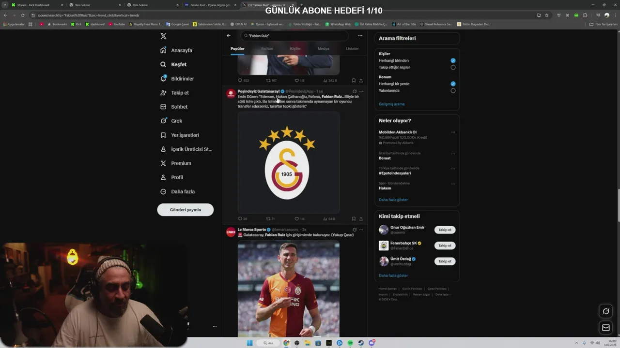The image size is (620, 348).
Task: Go to Profil page
Action: click(x=171, y=177)
